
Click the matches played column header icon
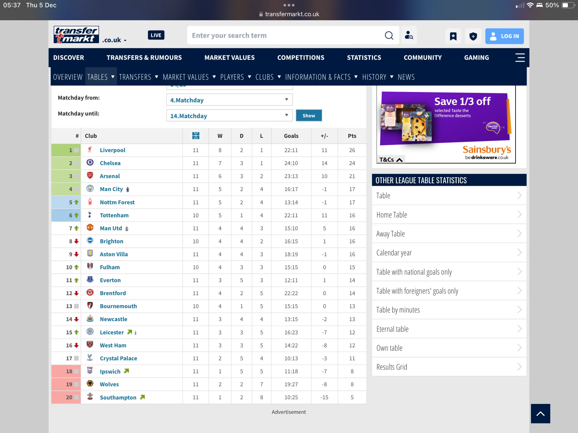195,136
